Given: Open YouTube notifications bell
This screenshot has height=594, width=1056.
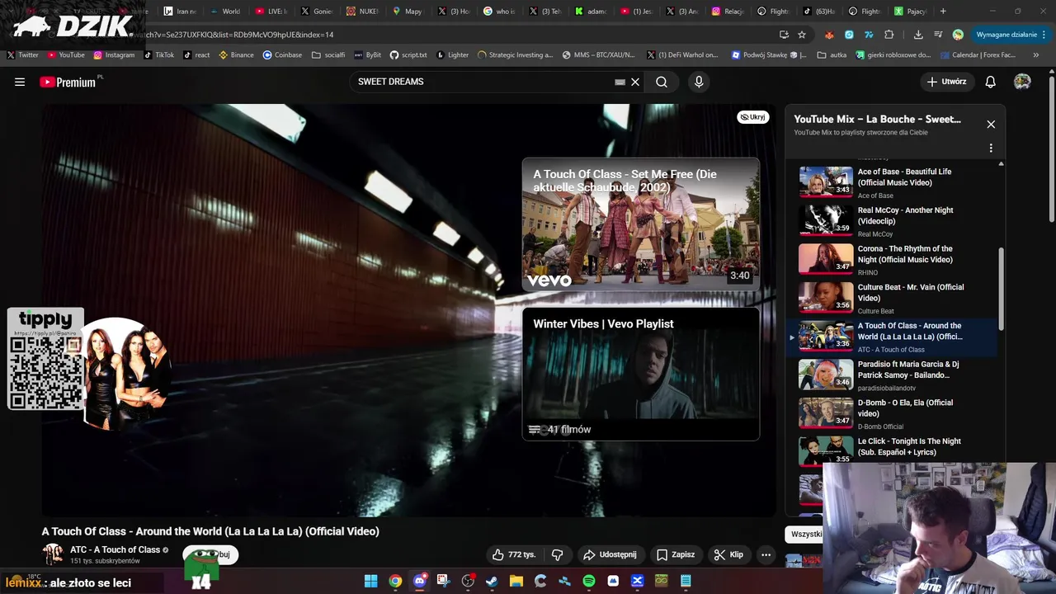Looking at the screenshot, I should click(x=991, y=82).
